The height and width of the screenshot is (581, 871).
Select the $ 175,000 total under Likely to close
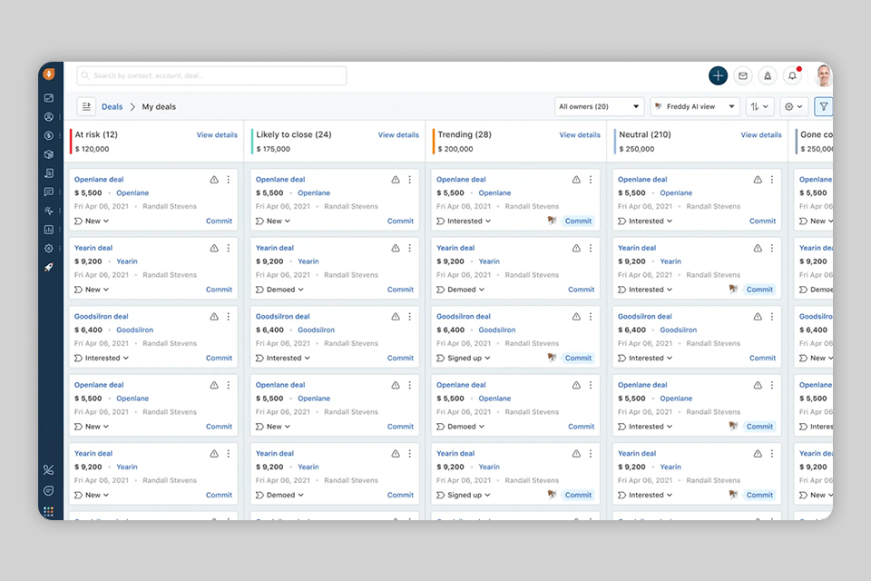[x=273, y=149]
